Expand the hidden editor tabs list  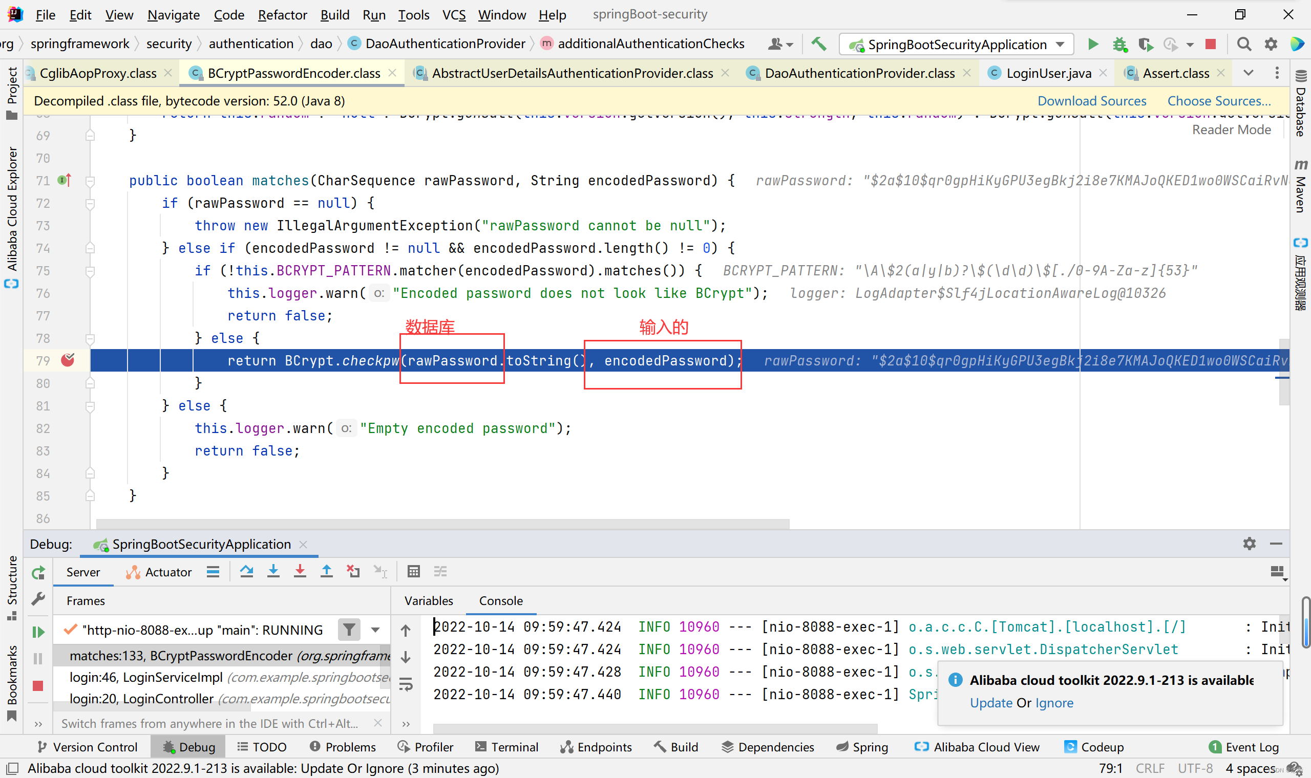tap(1249, 73)
